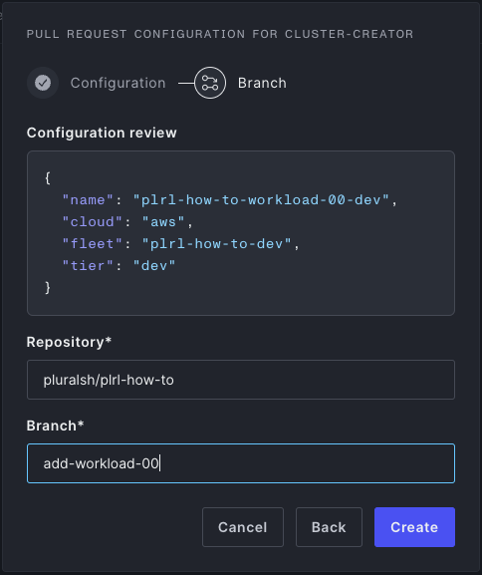Image resolution: width=482 pixels, height=575 pixels.
Task: Click the "plrl-how-to-dev" fleet value
Action: [x=216, y=244]
